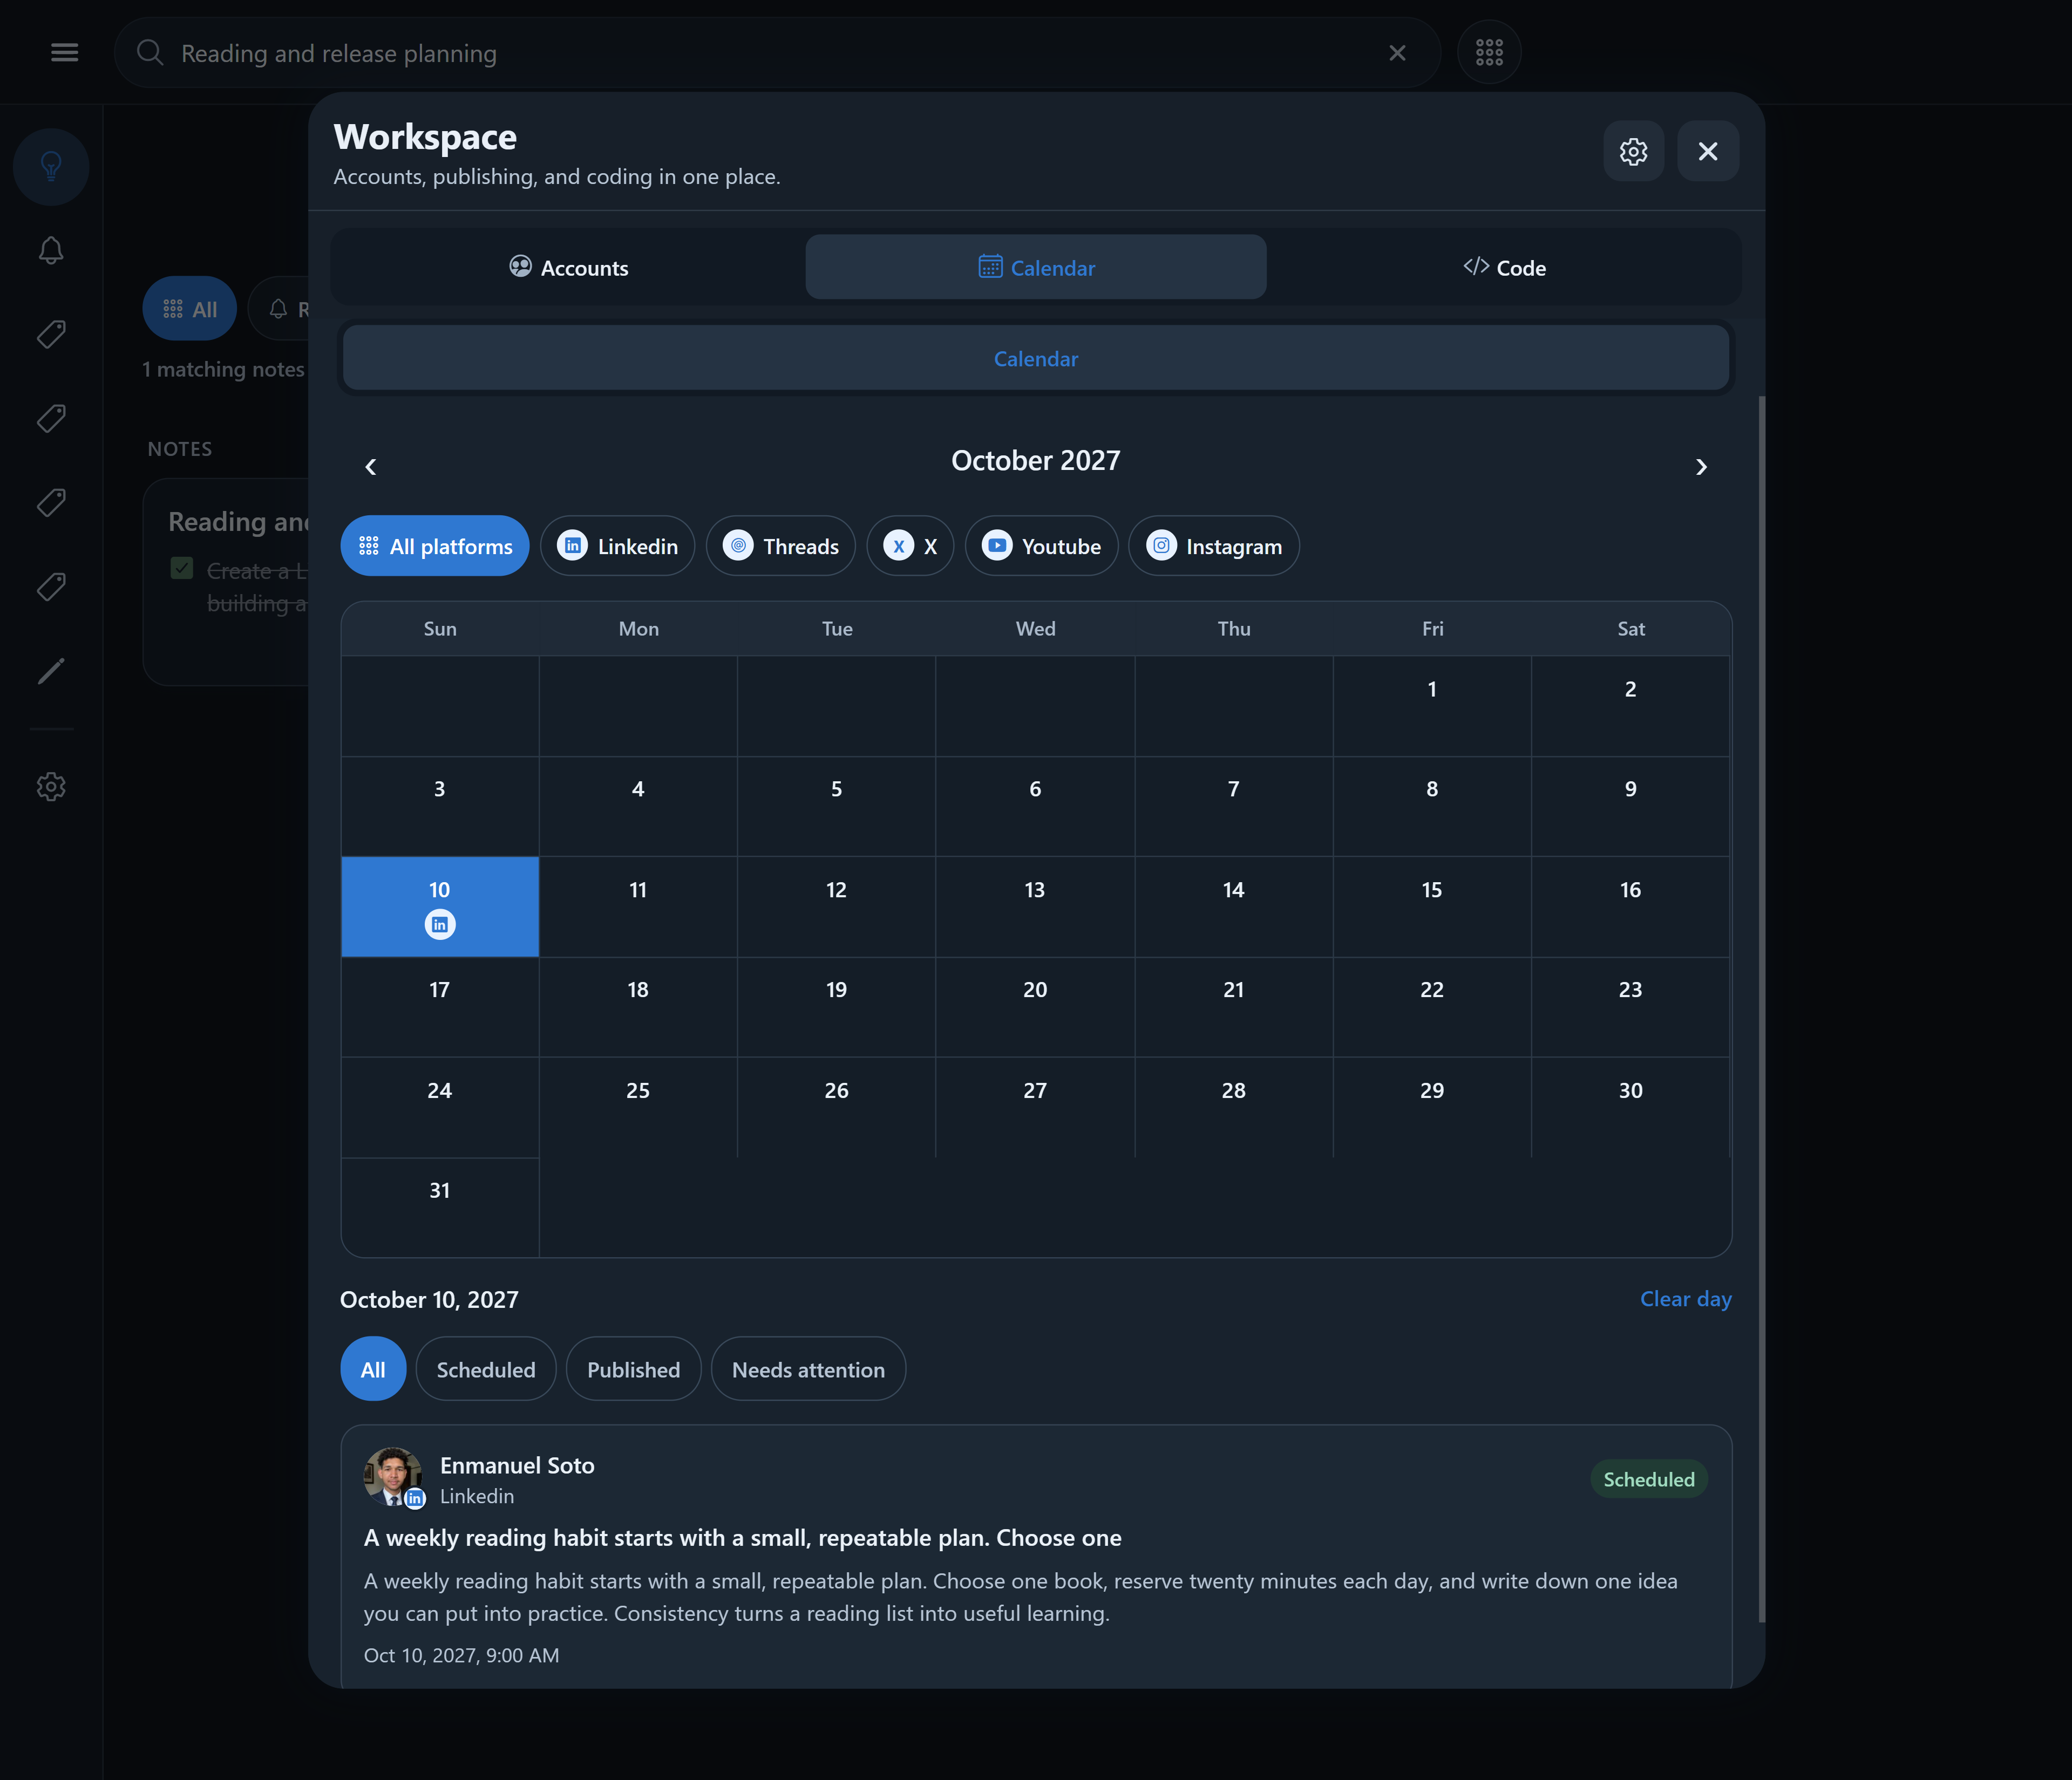This screenshot has height=1780, width=2072.
Task: Select the Calendar sub-tab bar
Action: (x=1036, y=358)
